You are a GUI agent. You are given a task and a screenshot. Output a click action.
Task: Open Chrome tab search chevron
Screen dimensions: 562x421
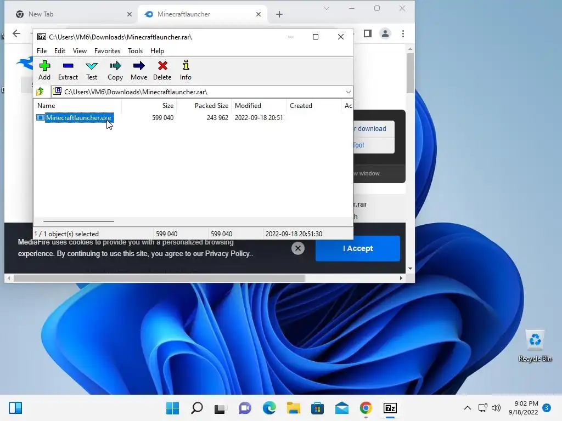(326, 8)
